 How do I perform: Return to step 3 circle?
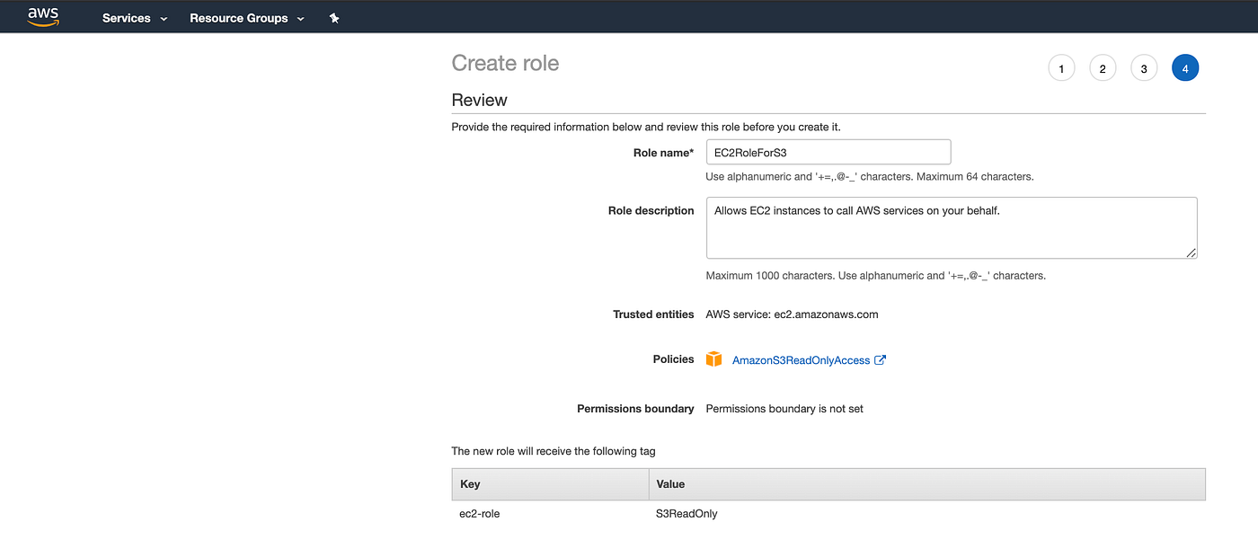[x=1144, y=68]
